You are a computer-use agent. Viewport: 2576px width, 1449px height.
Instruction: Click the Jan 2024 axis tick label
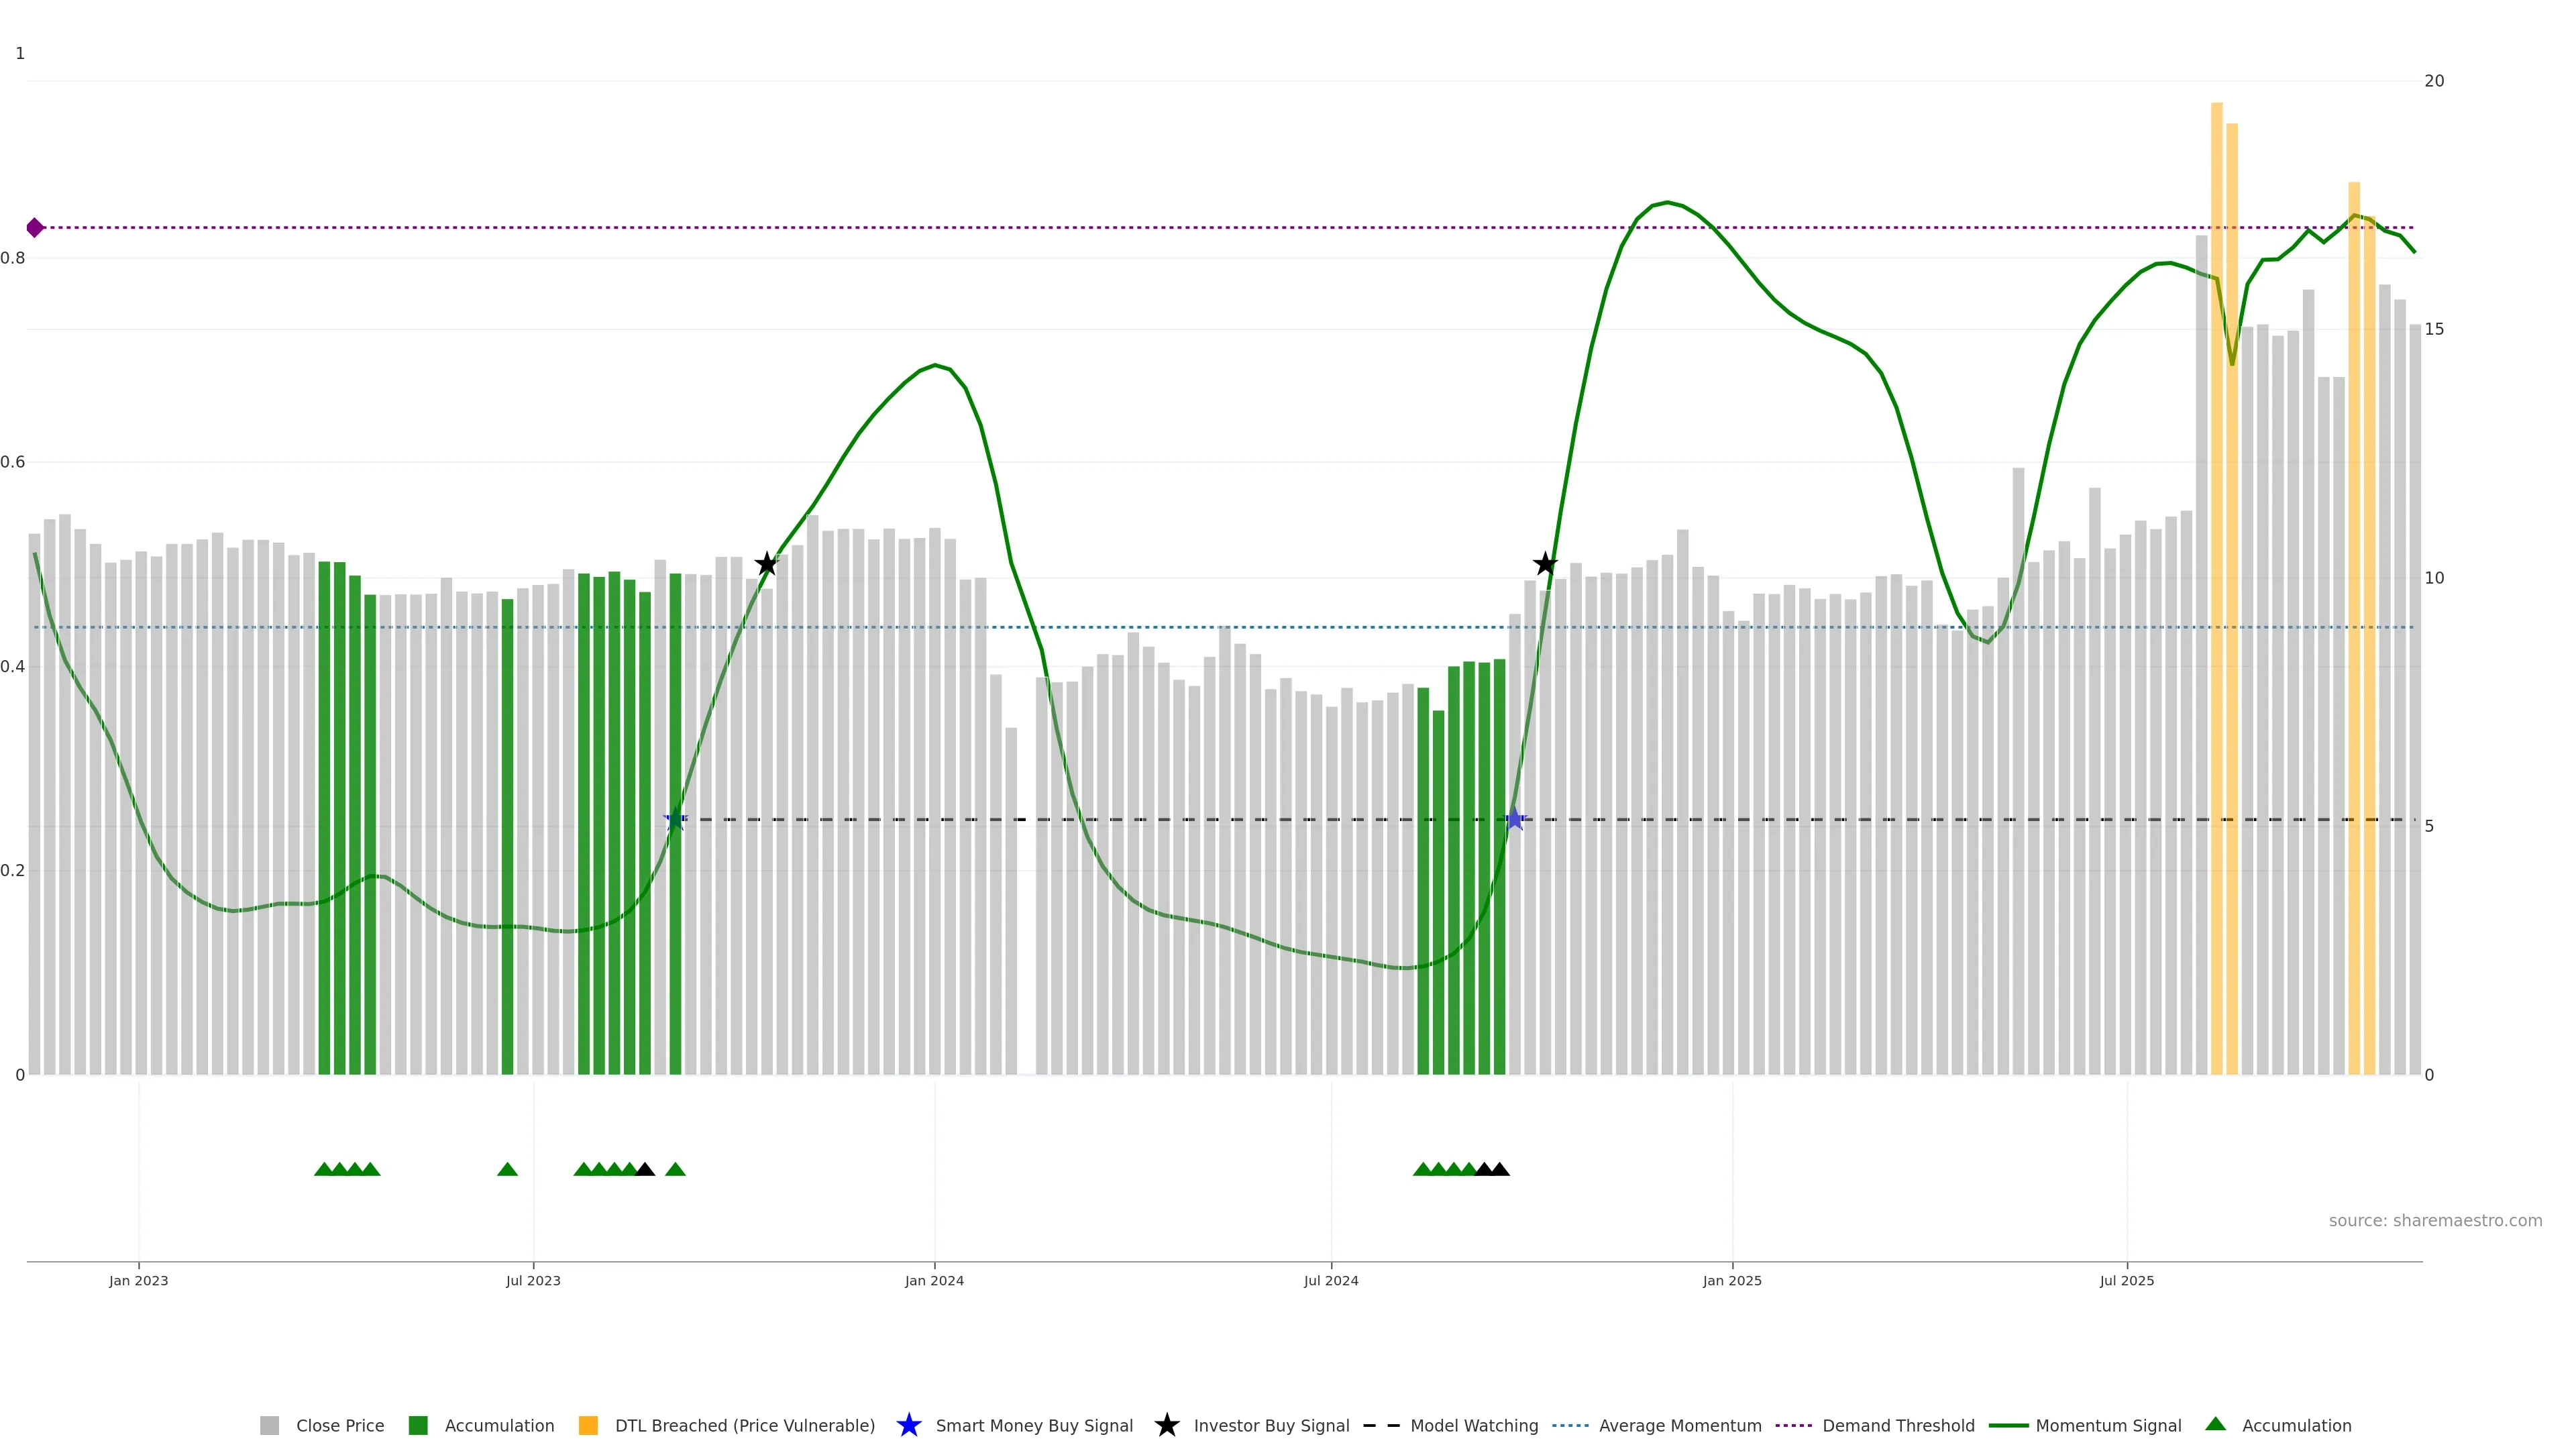[x=934, y=1281]
